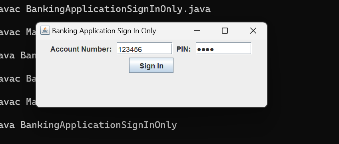Click partially hidden 'ava Ban' terminal line

pos(18,56)
